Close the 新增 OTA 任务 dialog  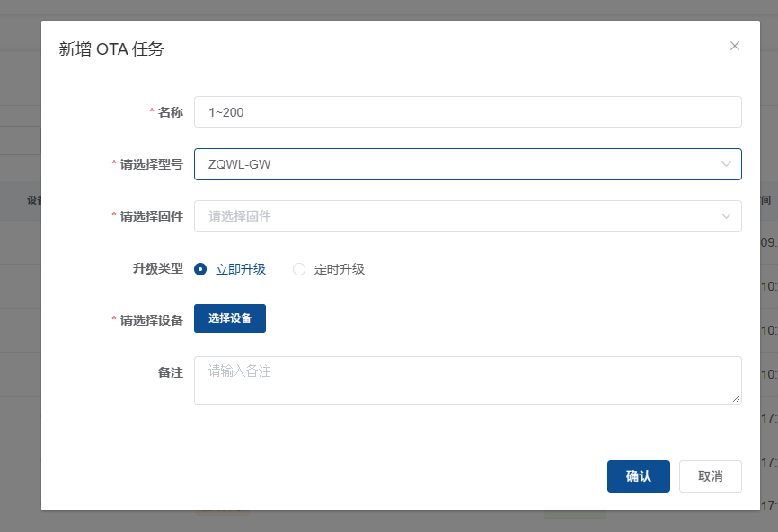(x=735, y=46)
